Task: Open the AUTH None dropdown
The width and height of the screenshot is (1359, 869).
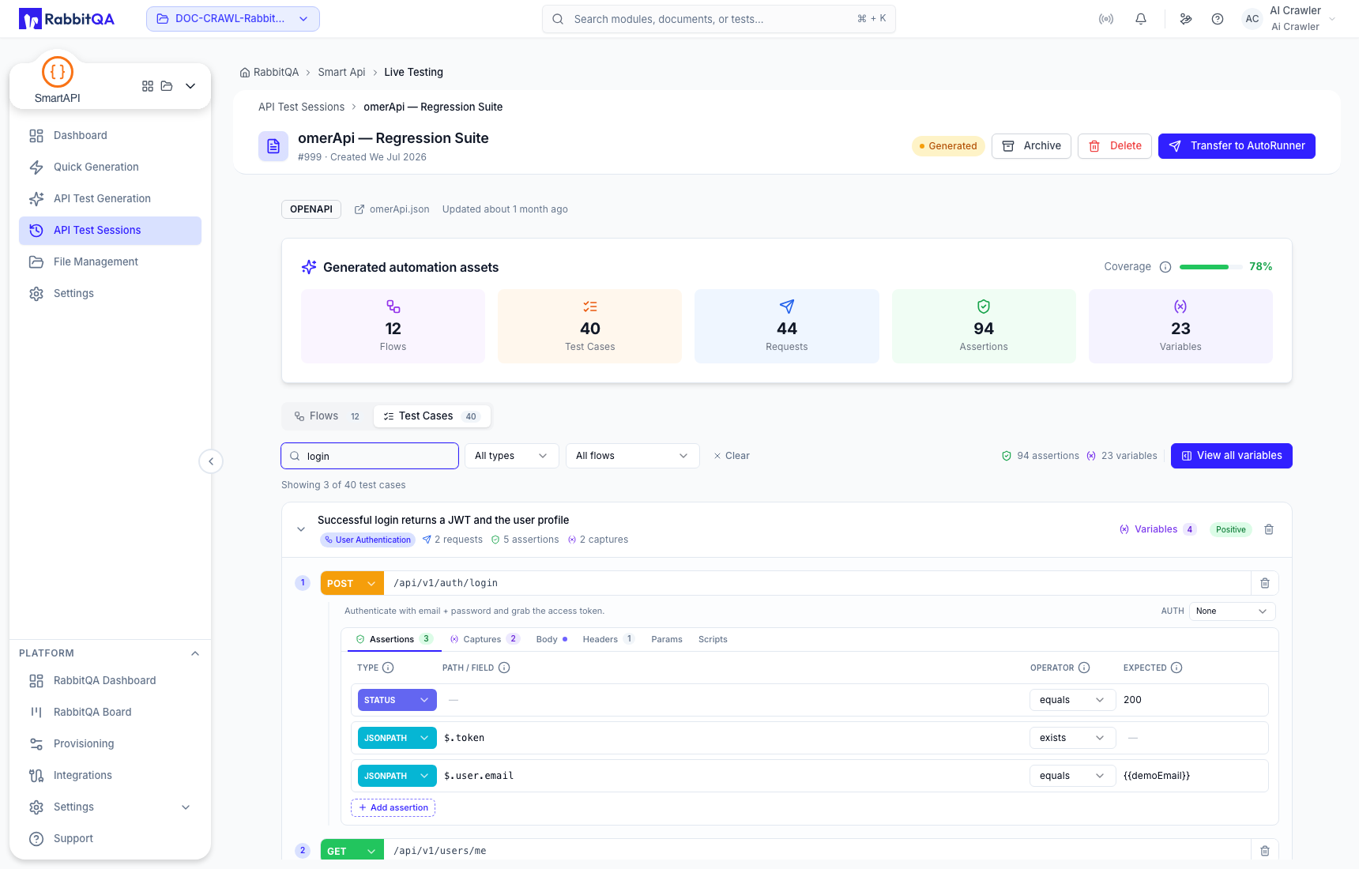Action: pos(1232,611)
